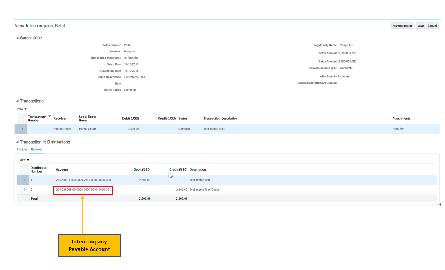
Task: Expand transaction row 1 details
Action: point(22,129)
